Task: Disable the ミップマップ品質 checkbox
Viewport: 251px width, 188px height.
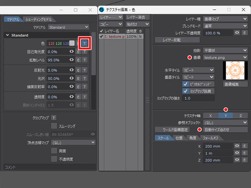Action: pos(185,91)
